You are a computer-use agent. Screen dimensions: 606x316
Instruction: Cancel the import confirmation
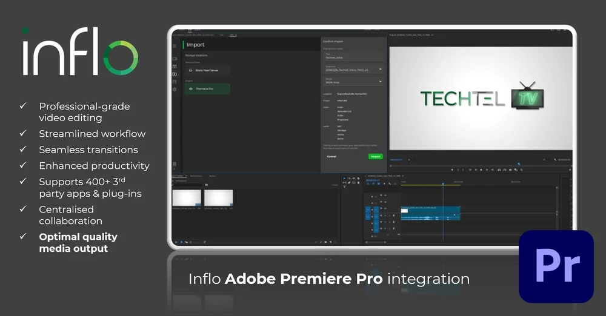pyautogui.click(x=331, y=156)
